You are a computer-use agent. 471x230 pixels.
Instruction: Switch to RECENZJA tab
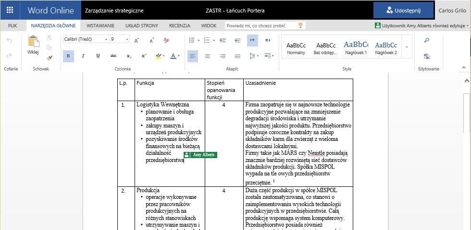[x=180, y=26]
